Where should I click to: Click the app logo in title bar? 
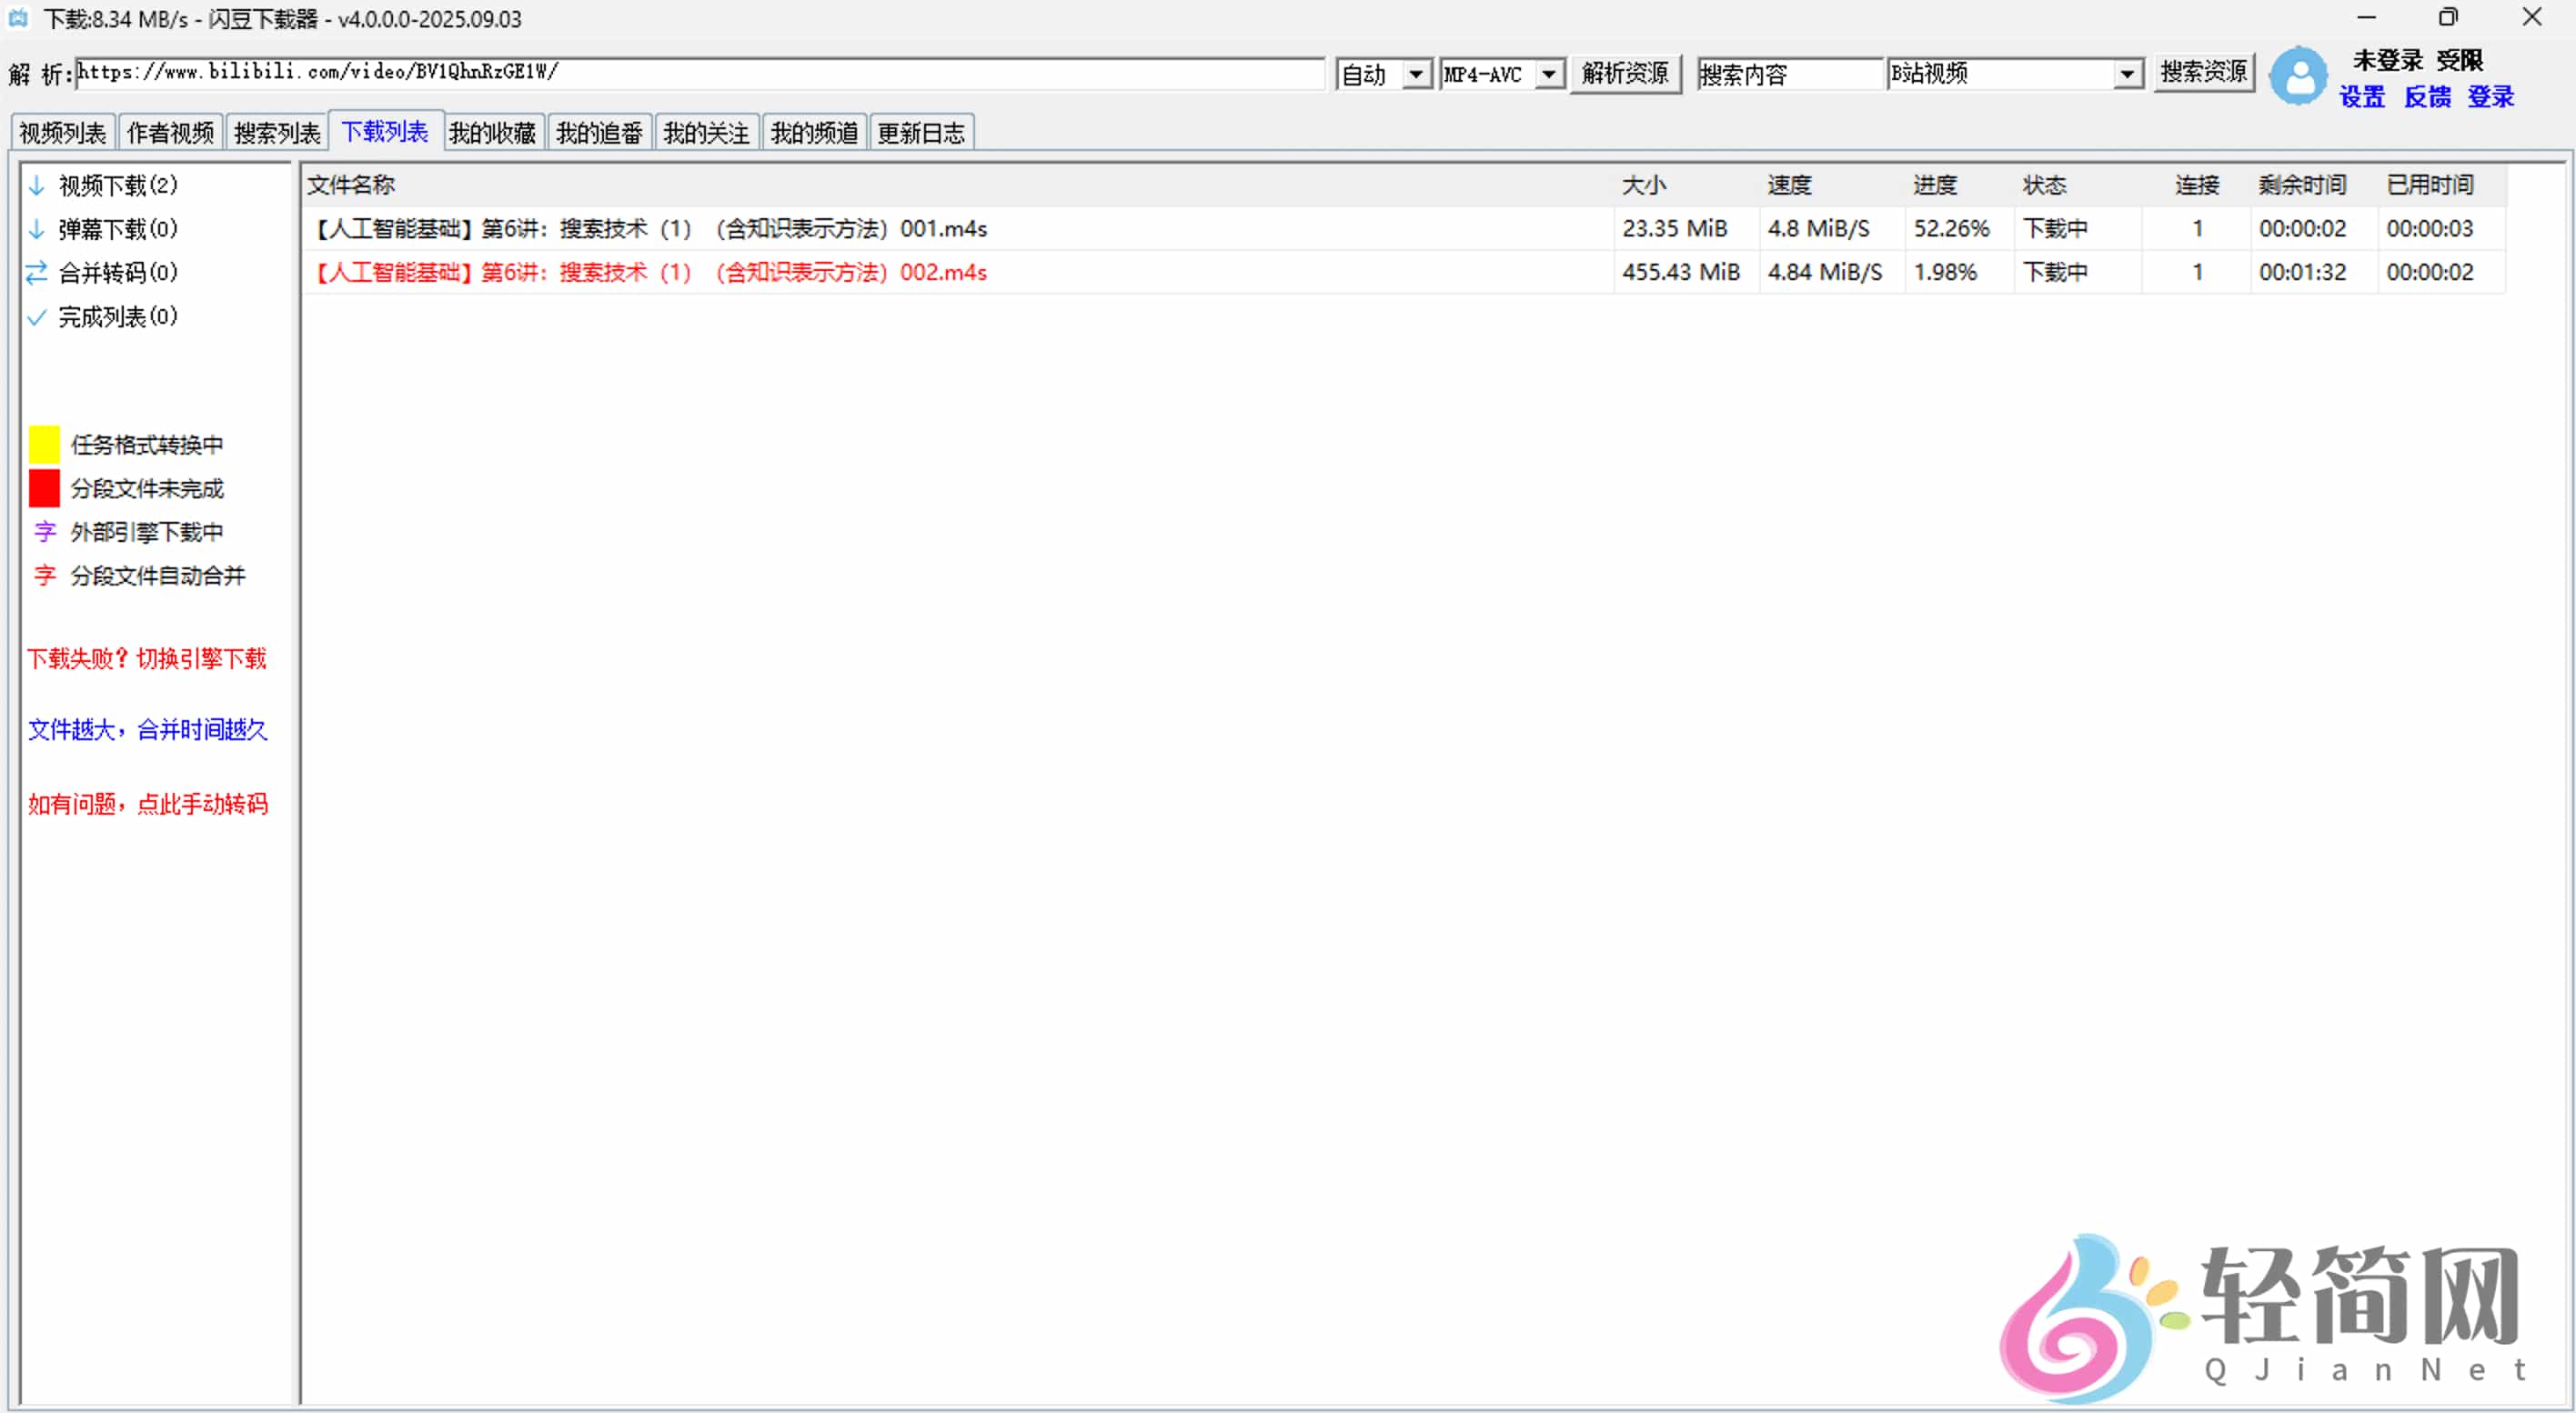click(x=18, y=18)
